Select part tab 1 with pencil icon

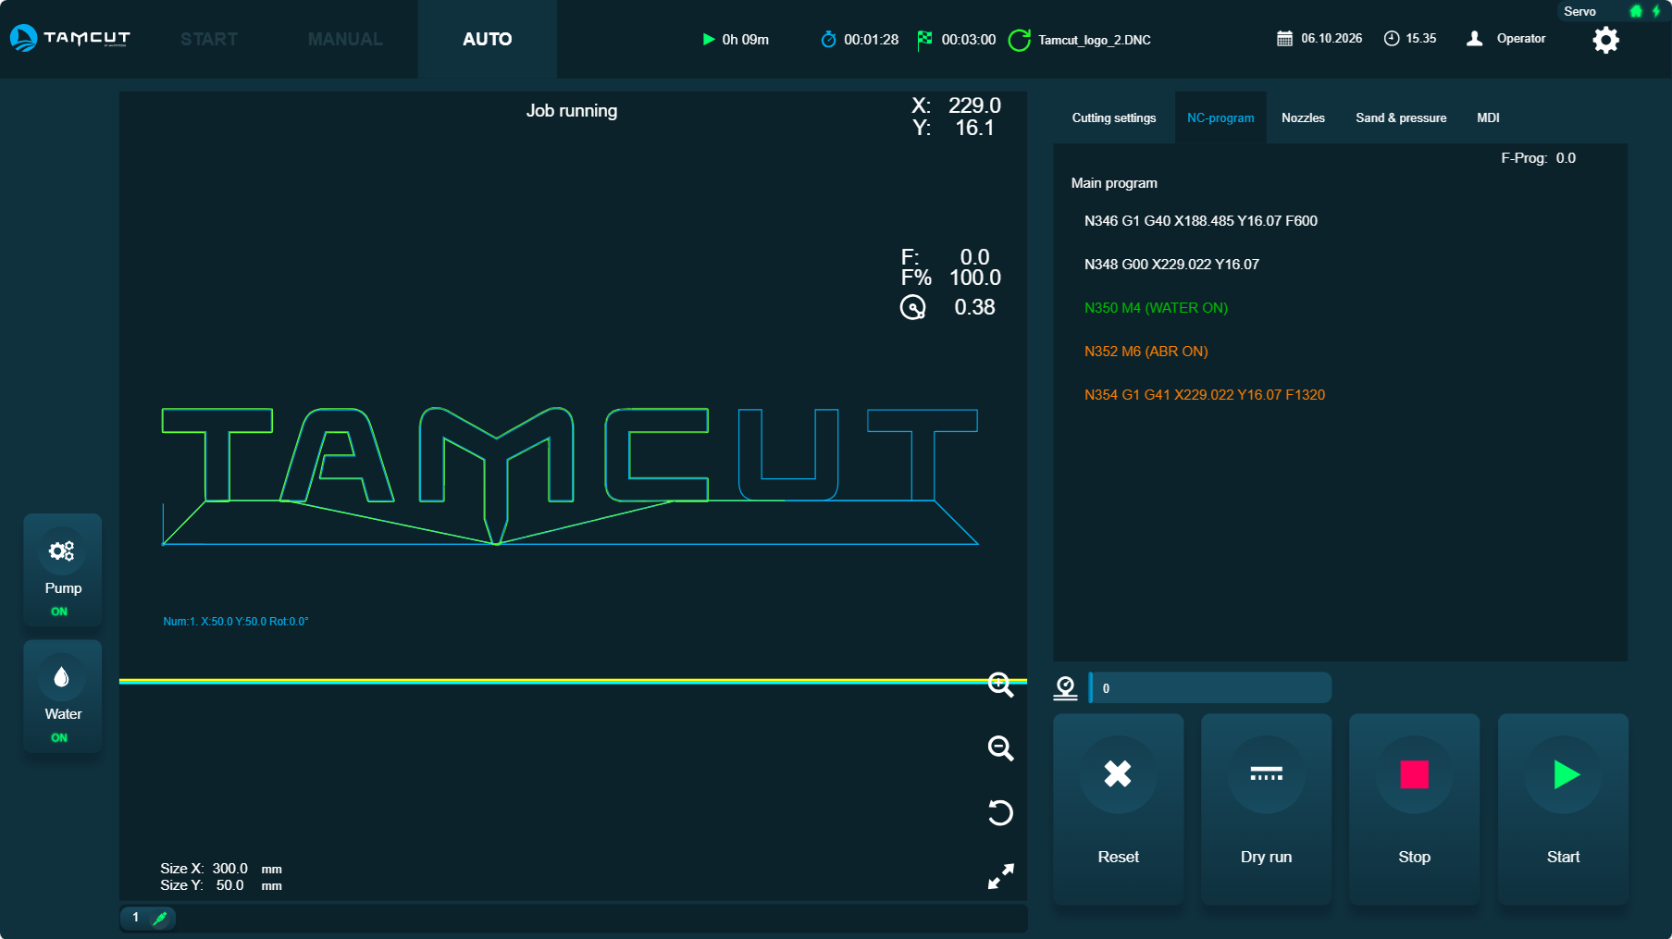pos(148,918)
